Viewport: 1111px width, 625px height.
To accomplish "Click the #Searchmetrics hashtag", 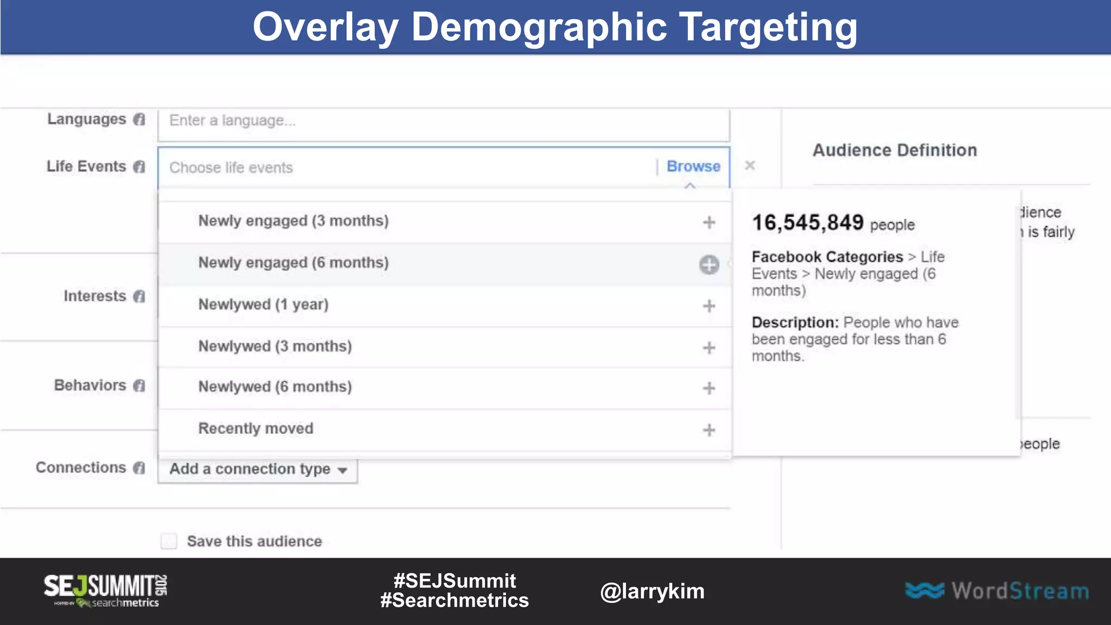I will 455,601.
